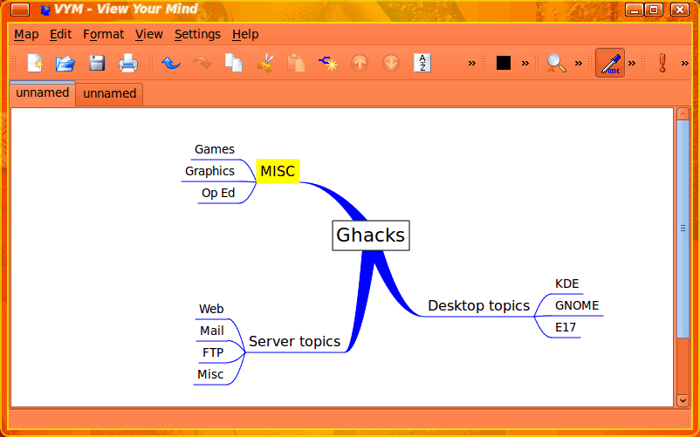Image resolution: width=700 pixels, height=437 pixels.
Task: Select the Web branch
Action: (x=211, y=309)
